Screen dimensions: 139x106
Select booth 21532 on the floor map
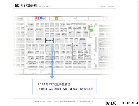click(31, 53)
